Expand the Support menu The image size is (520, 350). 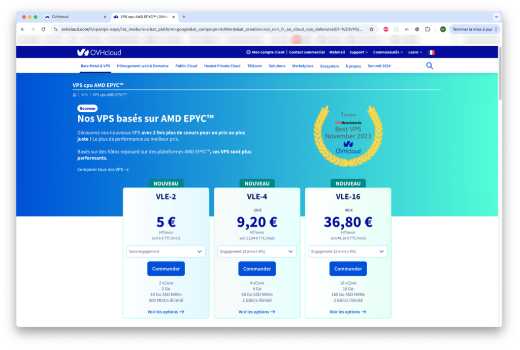tap(359, 52)
